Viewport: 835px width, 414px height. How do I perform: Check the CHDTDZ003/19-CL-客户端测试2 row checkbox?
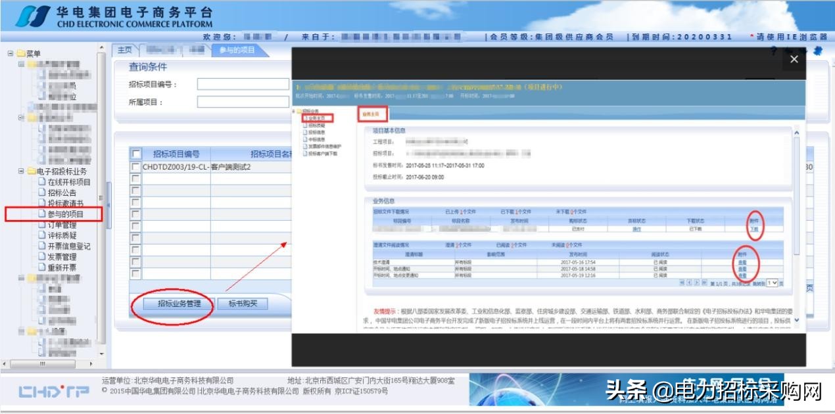pyautogui.click(x=135, y=166)
